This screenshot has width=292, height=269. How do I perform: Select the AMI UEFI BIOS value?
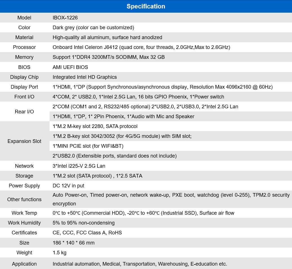(x=70, y=67)
